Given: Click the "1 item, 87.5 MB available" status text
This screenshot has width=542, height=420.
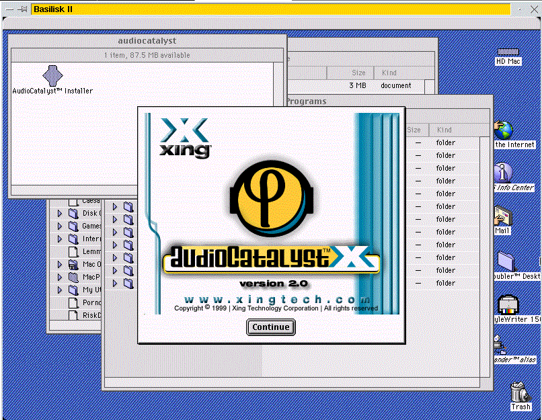Looking at the screenshot, I should (x=147, y=55).
